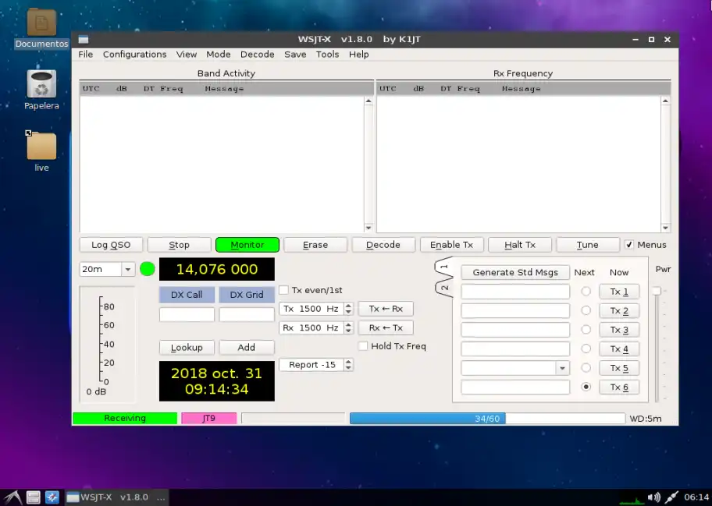Send Tx 1 message now

[619, 292]
